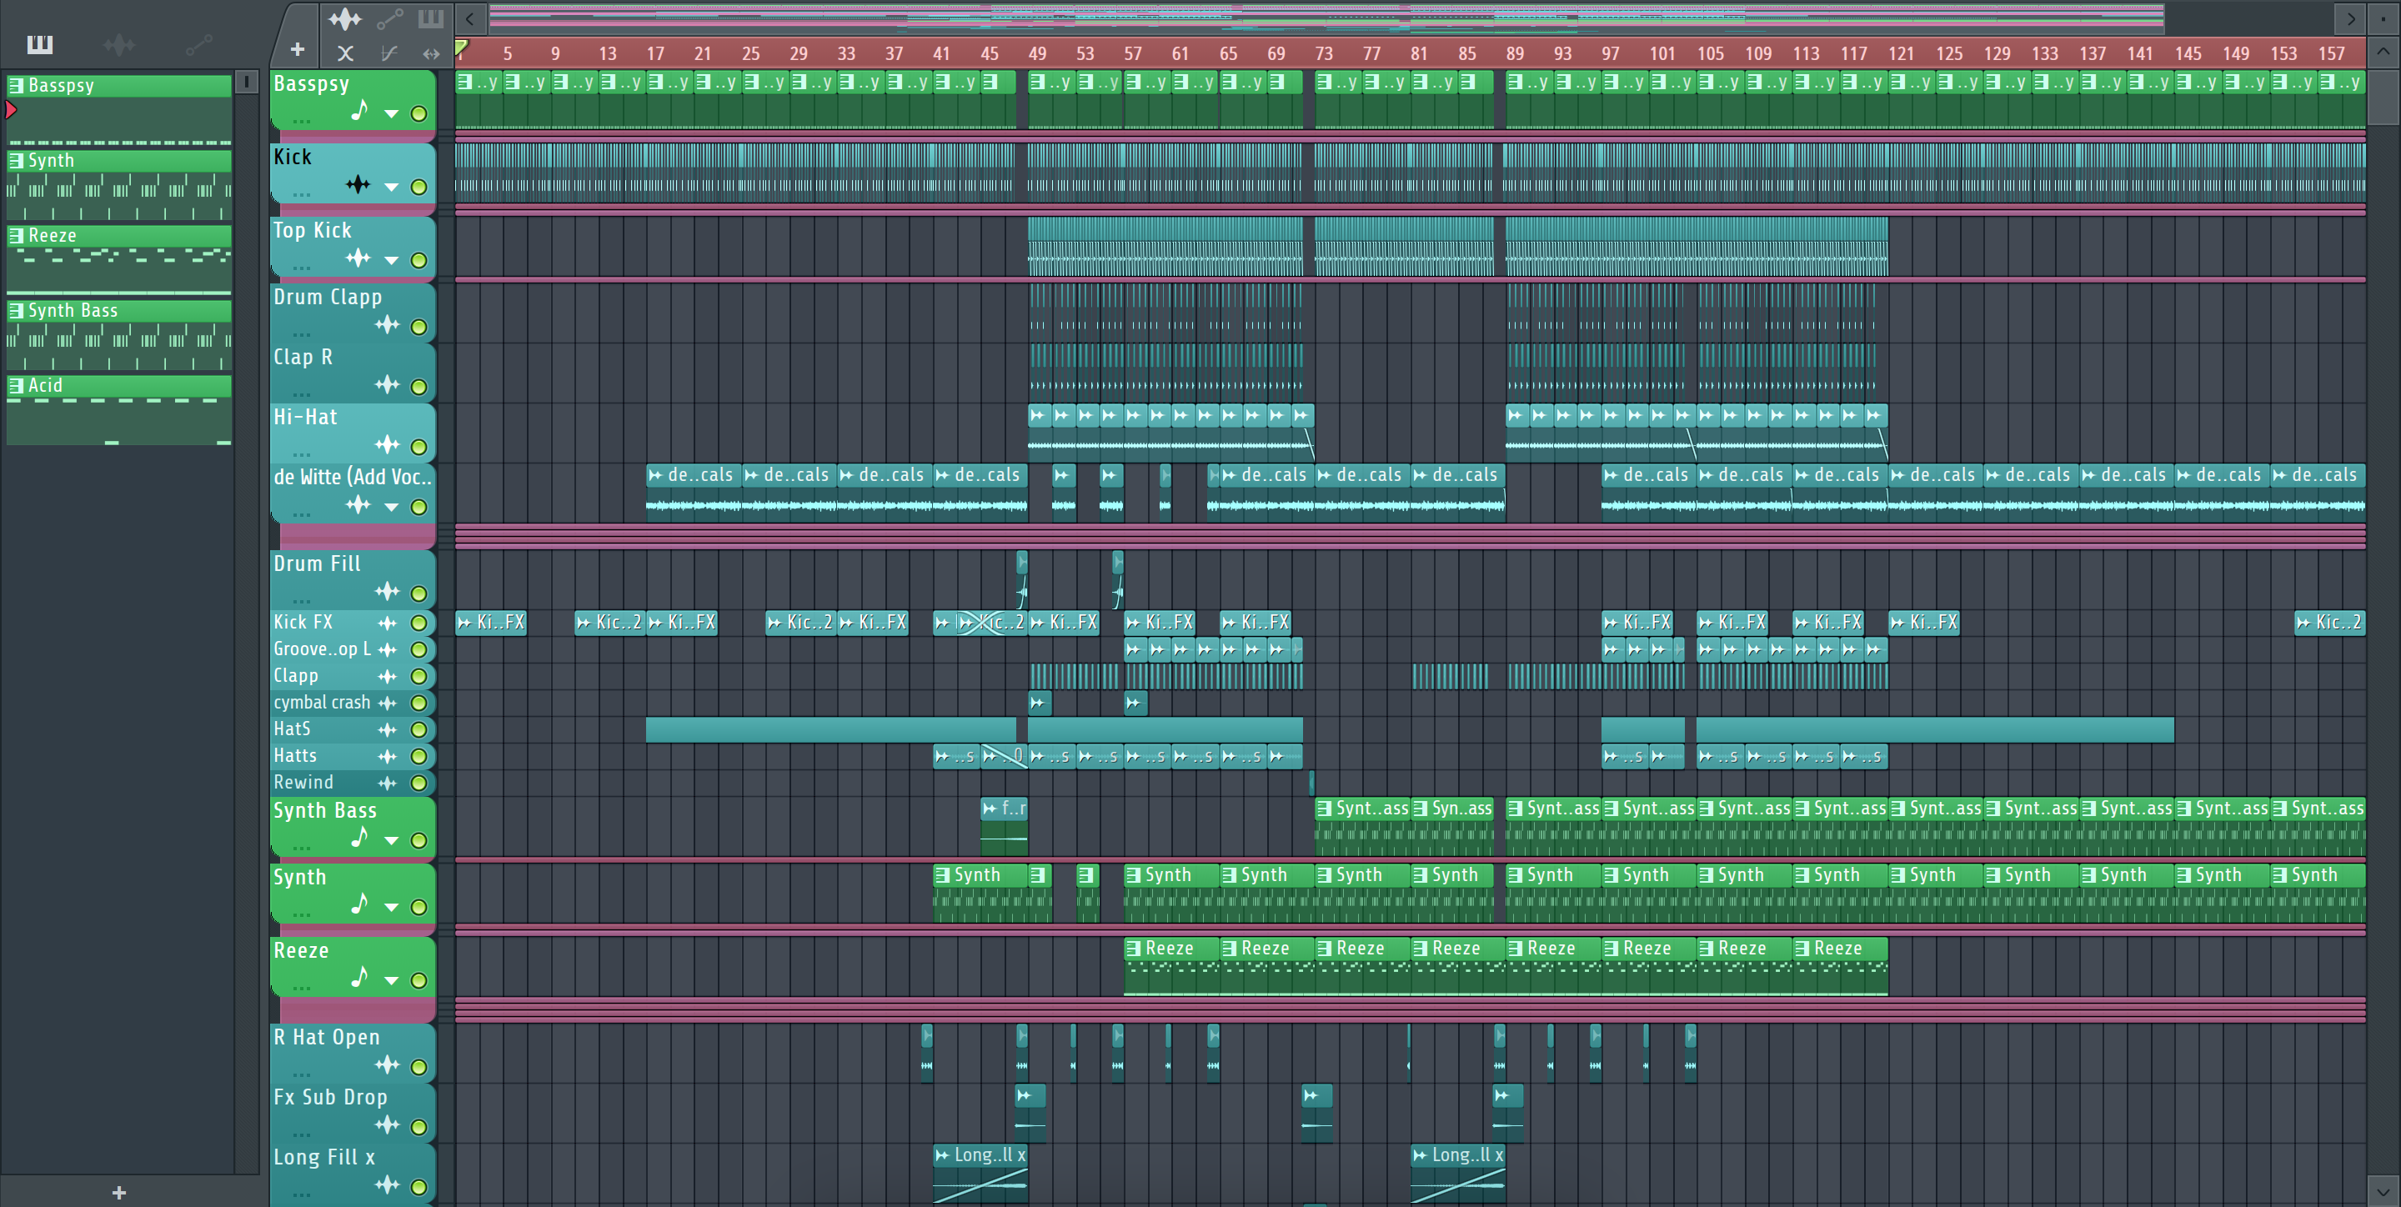Screen dimensions: 2401x1207
Task: Mute the Clapp track
Action: coord(419,677)
